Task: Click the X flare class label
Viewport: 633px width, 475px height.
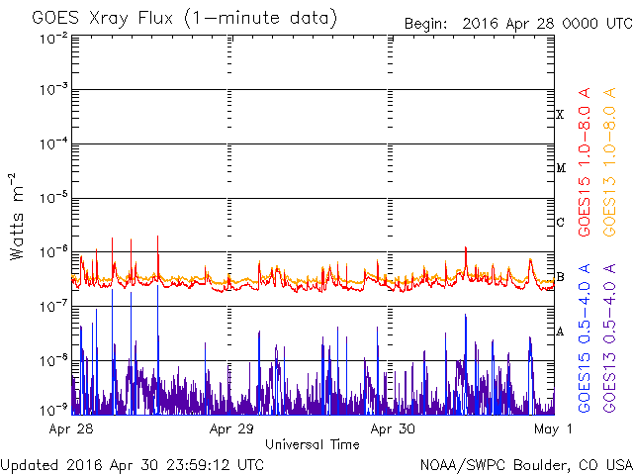Action: (560, 115)
